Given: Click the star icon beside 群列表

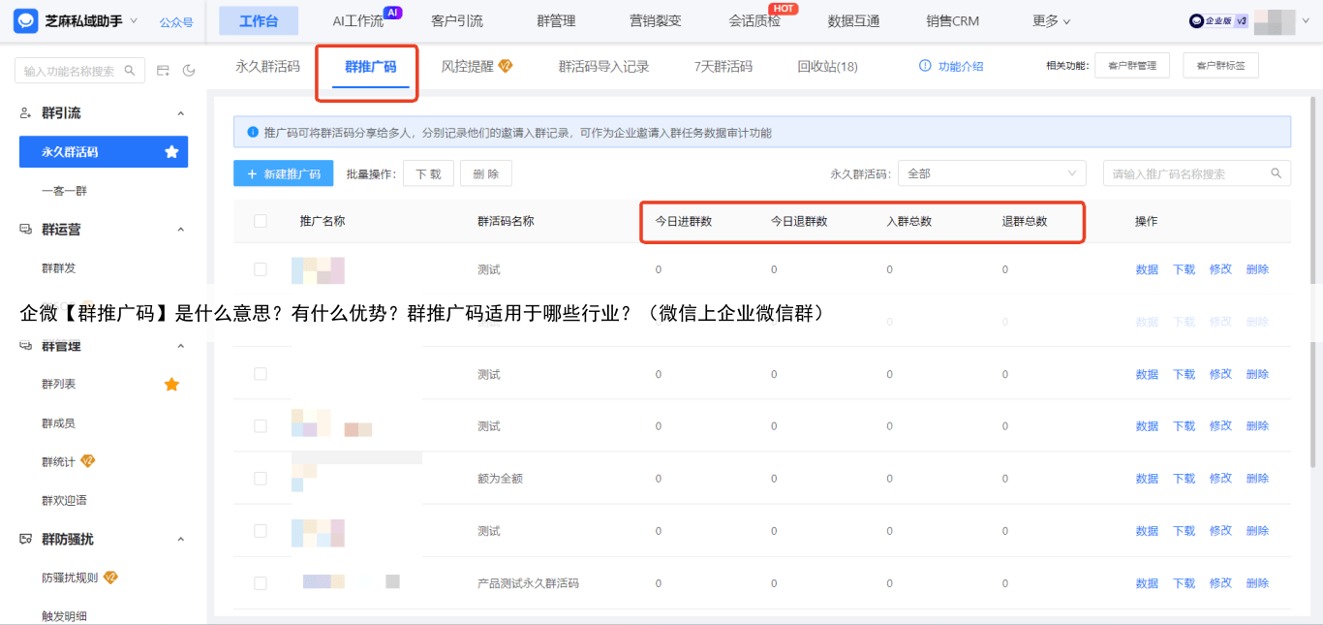Looking at the screenshot, I should pos(171,385).
